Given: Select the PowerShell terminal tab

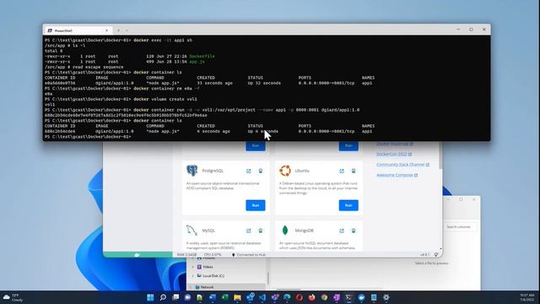Looking at the screenshot, I should [78, 30].
